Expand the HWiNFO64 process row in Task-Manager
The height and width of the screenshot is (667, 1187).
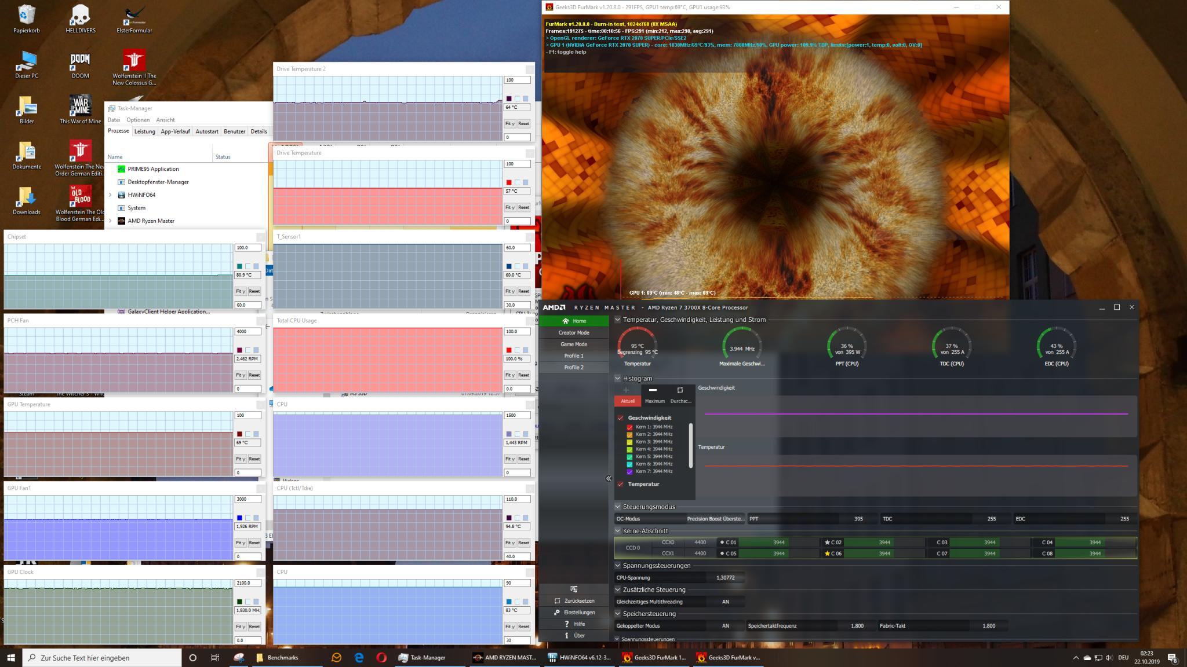[x=110, y=195]
